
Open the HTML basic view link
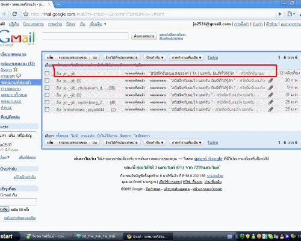[x=193, y=182]
